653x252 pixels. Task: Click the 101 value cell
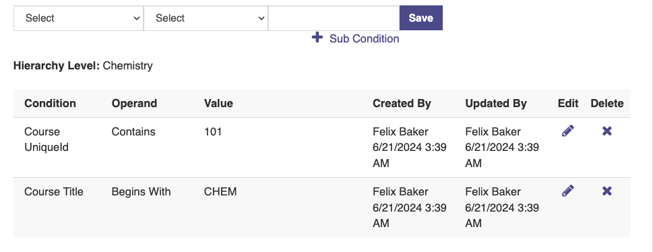tap(213, 131)
